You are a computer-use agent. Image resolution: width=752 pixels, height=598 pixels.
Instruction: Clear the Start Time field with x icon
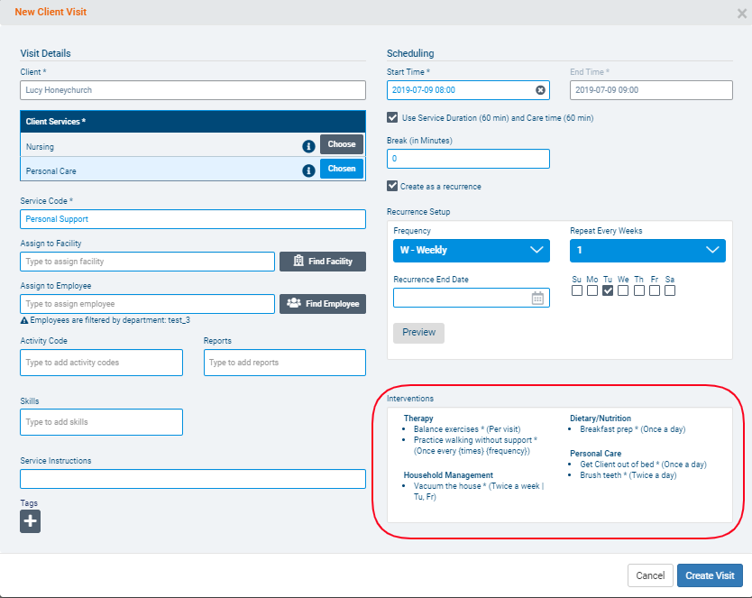pyautogui.click(x=540, y=90)
